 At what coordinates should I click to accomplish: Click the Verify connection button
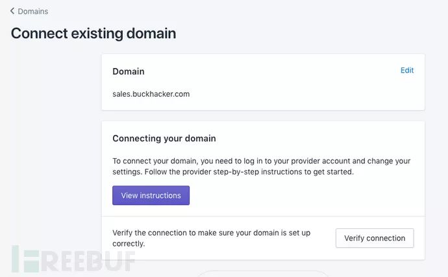pos(375,238)
